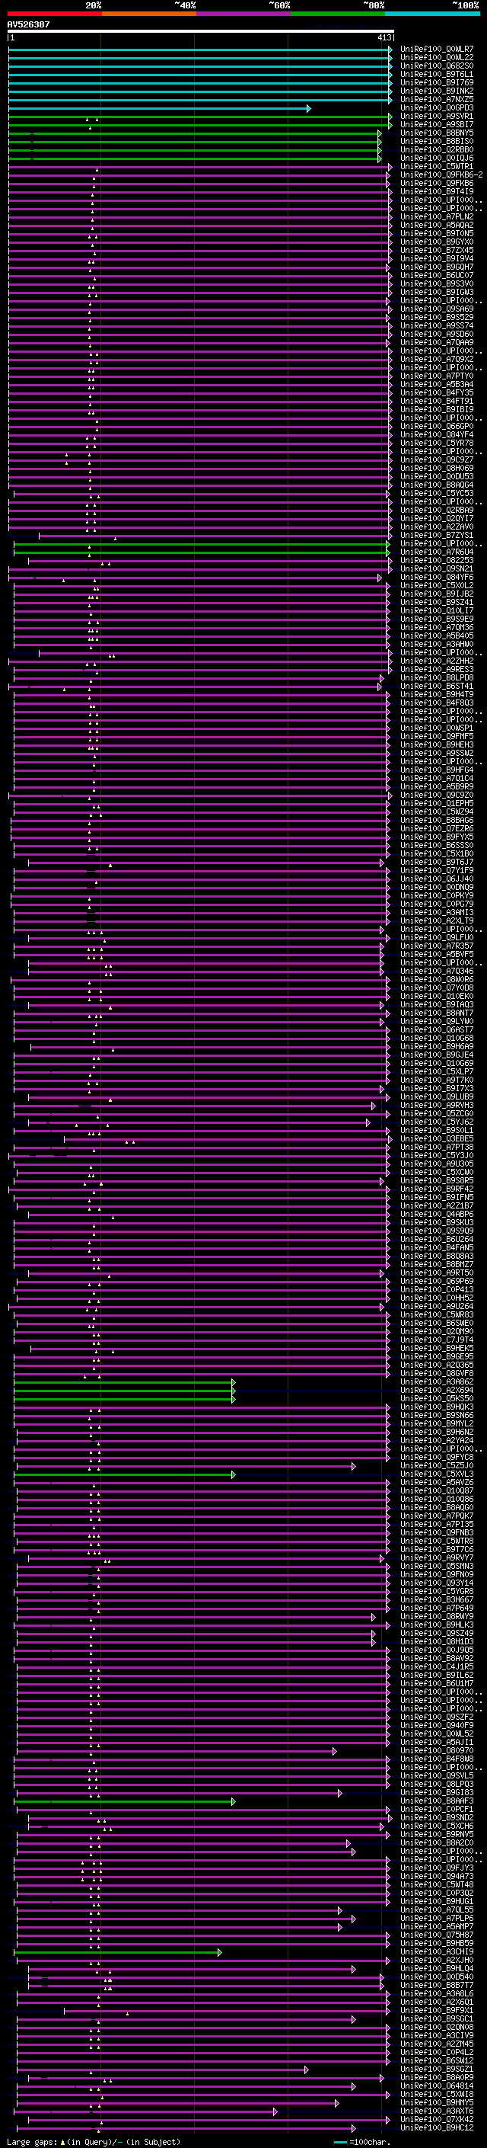Screen dimensions: 487x2148
Task: Open hit UniRef100_Q0WLR7
Action: (x=437, y=50)
